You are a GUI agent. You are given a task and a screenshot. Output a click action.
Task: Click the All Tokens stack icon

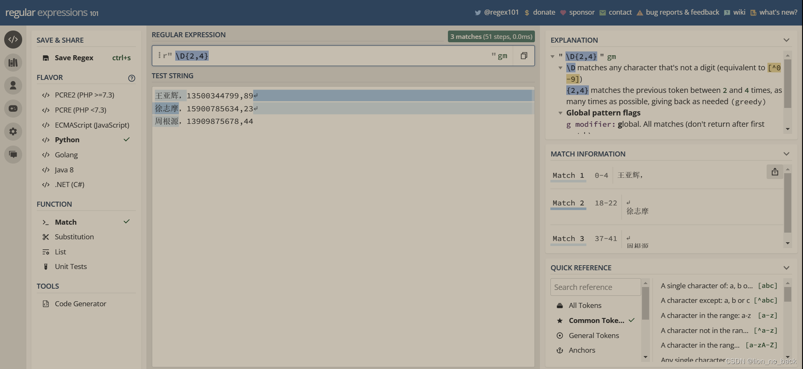coord(560,306)
